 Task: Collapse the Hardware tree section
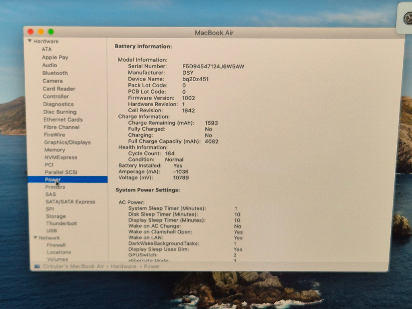pyautogui.click(x=30, y=41)
